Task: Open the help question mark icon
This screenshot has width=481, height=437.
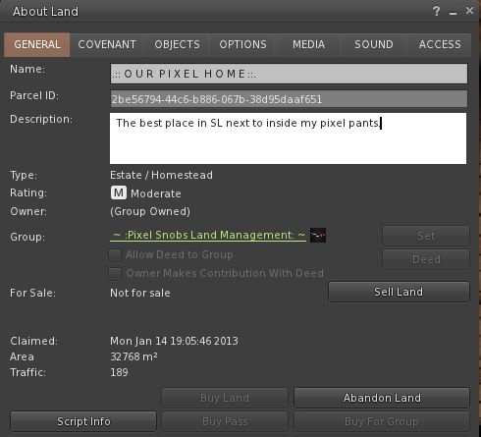Action: 436,12
